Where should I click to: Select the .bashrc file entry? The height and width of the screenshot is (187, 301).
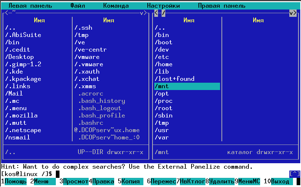(x=92, y=123)
